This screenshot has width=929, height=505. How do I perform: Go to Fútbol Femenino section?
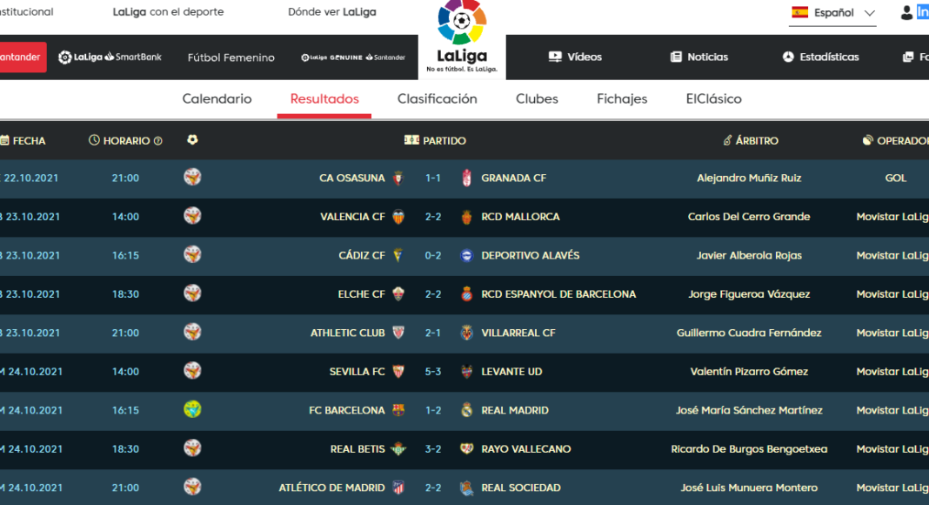pos(231,57)
